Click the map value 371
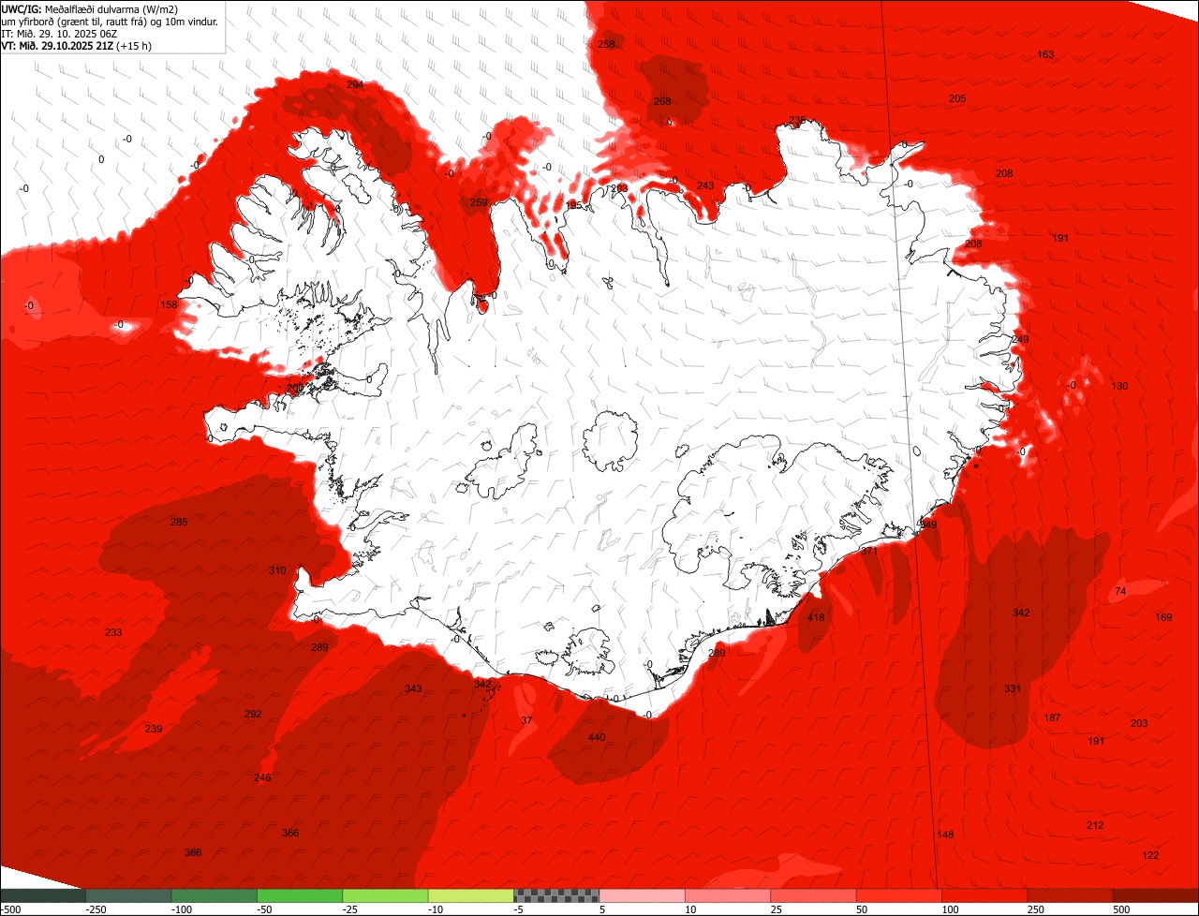 [869, 551]
